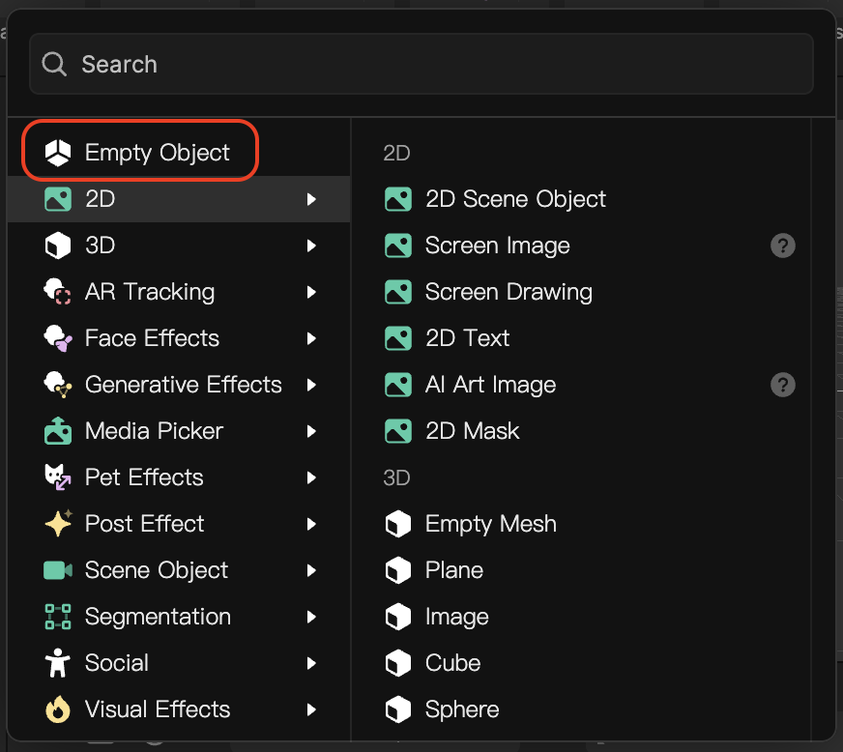Expand the Generative Effects submenu arrow
843x752 pixels.
click(310, 385)
